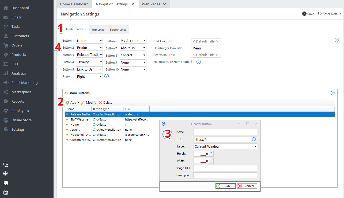This screenshot has width=344, height=198.
Task: Open the Orders cart icon
Action: [6, 45]
